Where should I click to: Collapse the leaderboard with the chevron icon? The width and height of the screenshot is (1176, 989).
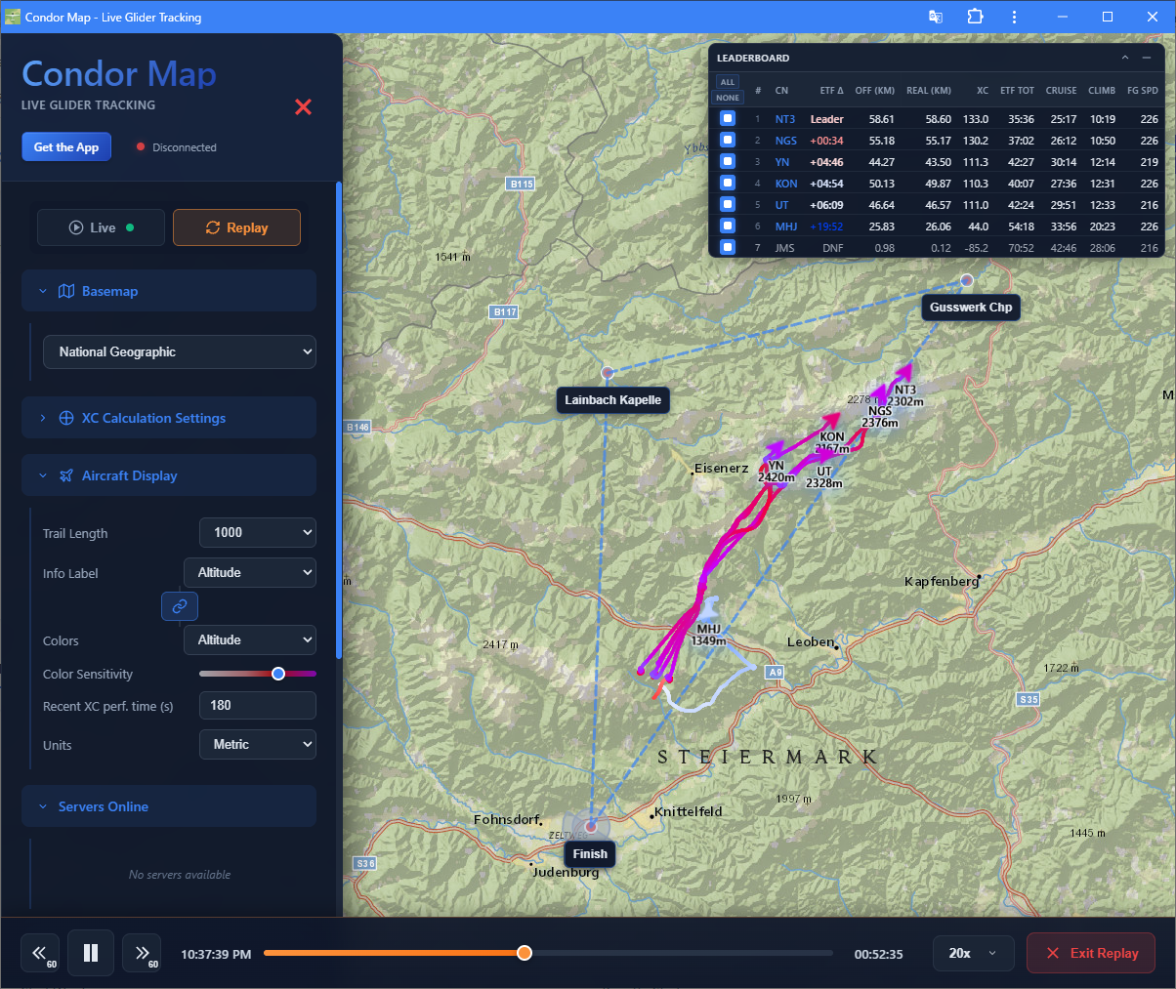pyautogui.click(x=1124, y=59)
